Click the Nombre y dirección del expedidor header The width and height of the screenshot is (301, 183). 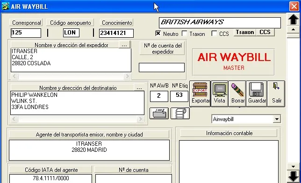click(x=64, y=45)
